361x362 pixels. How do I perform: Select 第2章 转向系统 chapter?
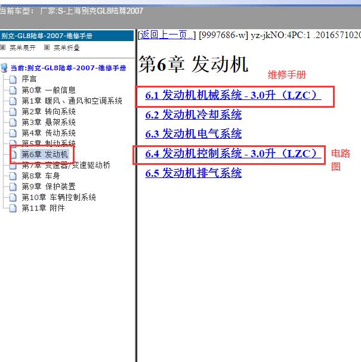pyautogui.click(x=48, y=111)
